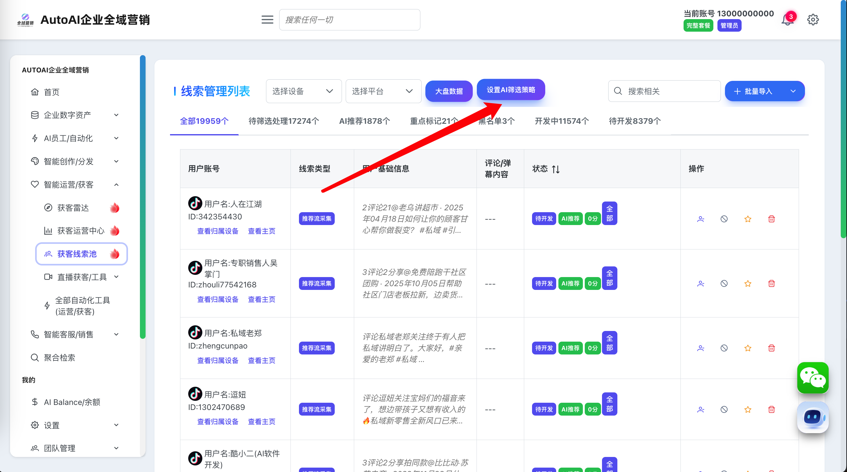Click assign-user icon for 专职销售人吴掌门 row
Viewport: 847px width, 472px height.
(701, 283)
